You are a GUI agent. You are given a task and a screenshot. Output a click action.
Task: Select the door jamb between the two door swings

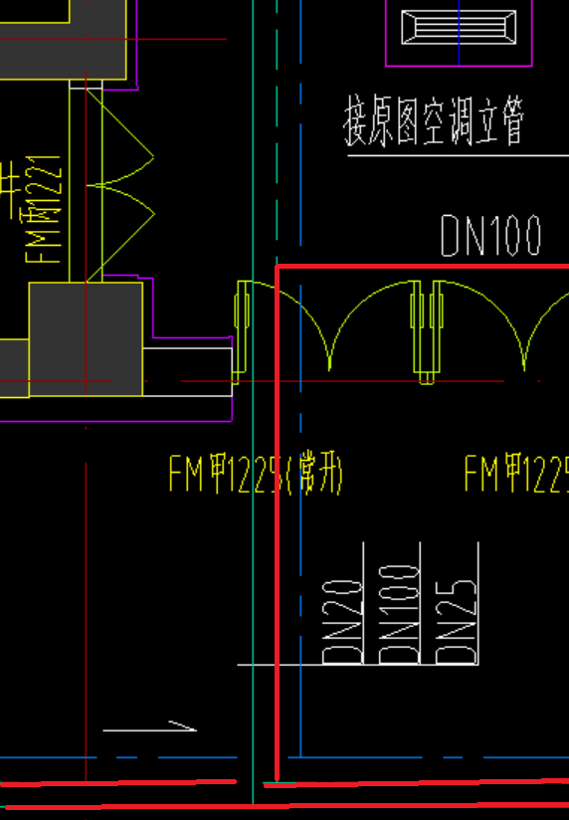click(428, 332)
